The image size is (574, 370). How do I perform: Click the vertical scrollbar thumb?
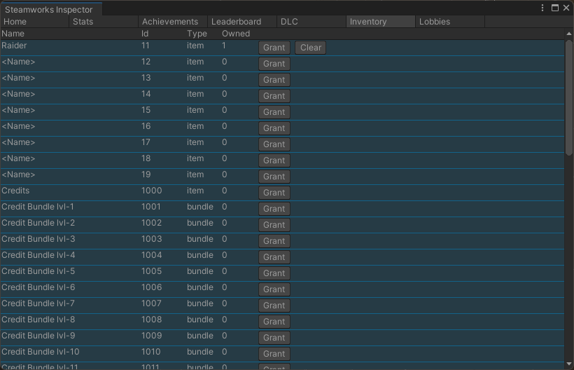569,98
